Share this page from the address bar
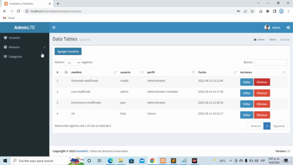 (245, 11)
